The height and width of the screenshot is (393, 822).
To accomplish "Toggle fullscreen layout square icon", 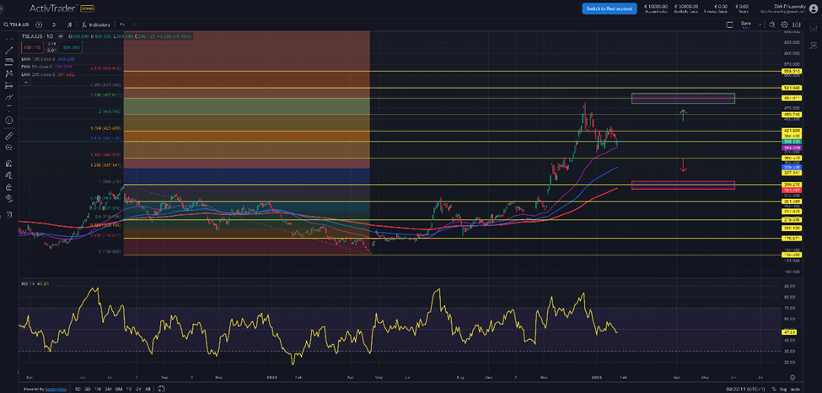I will (729, 24).
